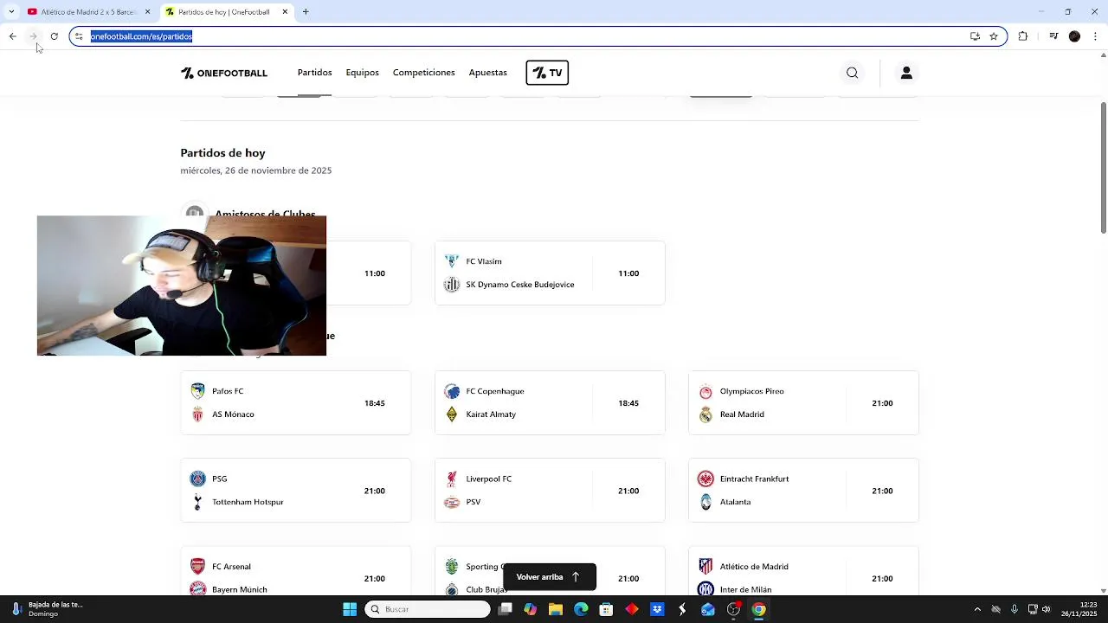This screenshot has height=623, width=1108.
Task: Open the media control icon in Chrome toolbar
Action: coord(1053,36)
